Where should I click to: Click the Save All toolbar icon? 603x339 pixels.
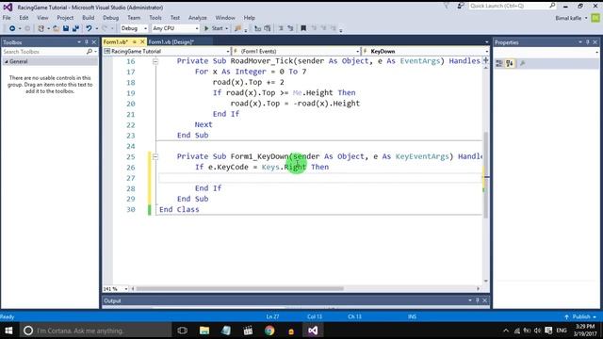pyautogui.click(x=75, y=28)
